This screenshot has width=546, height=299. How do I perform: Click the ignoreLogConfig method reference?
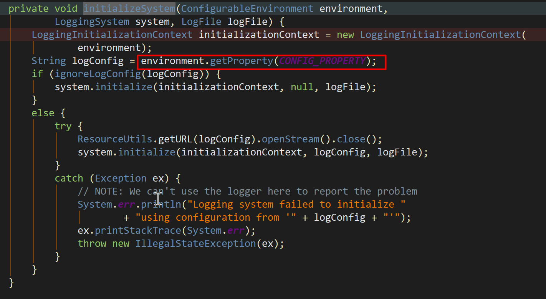pos(97,73)
